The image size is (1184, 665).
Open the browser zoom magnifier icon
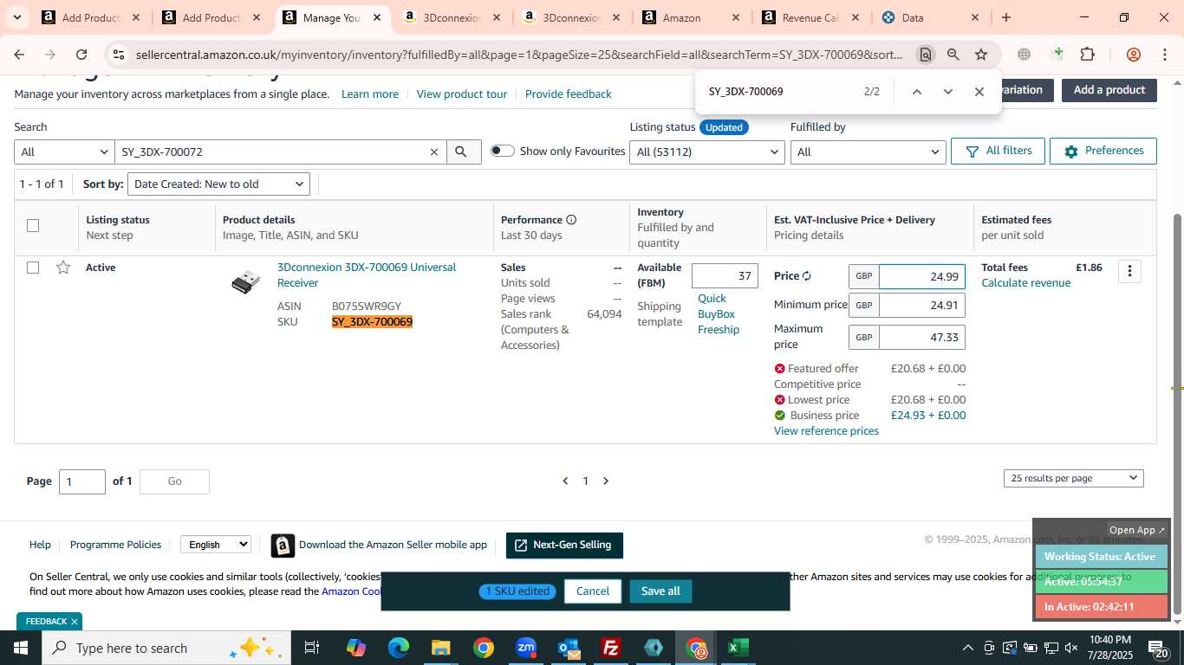953,55
